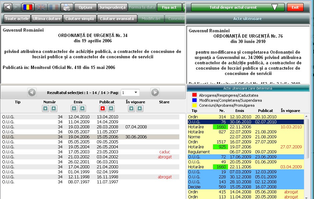This screenshot has height=199, width=314.
Task: Select Ordin 415 abrogat row
Action: (246, 192)
